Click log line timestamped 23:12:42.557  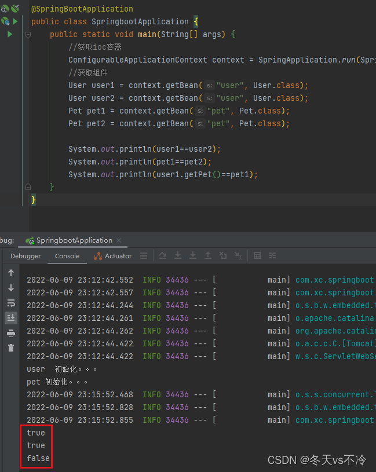coord(200,292)
